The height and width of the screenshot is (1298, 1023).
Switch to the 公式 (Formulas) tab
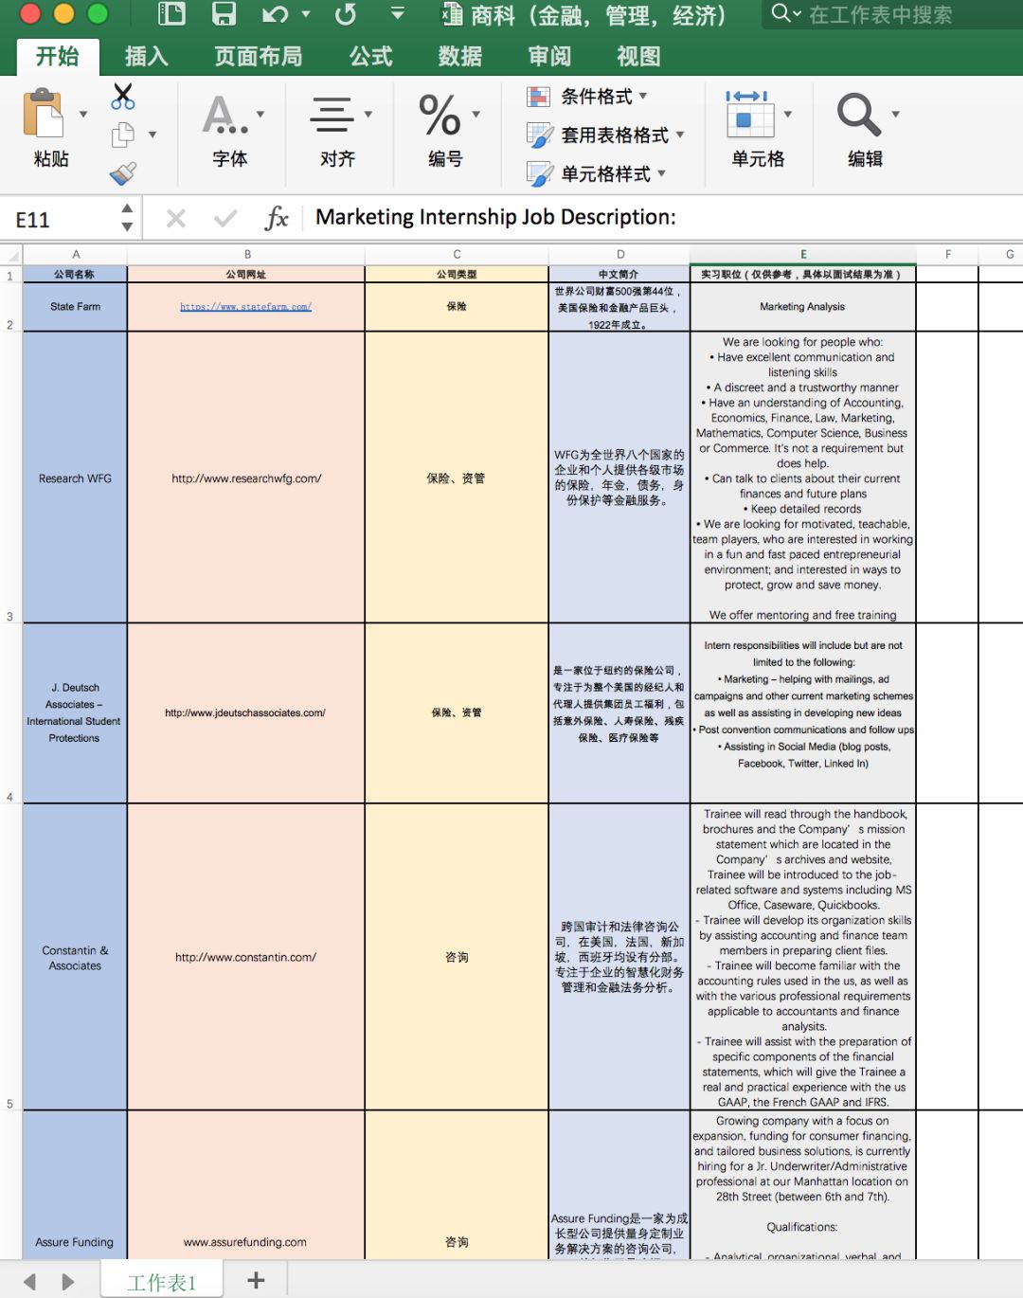(x=371, y=57)
